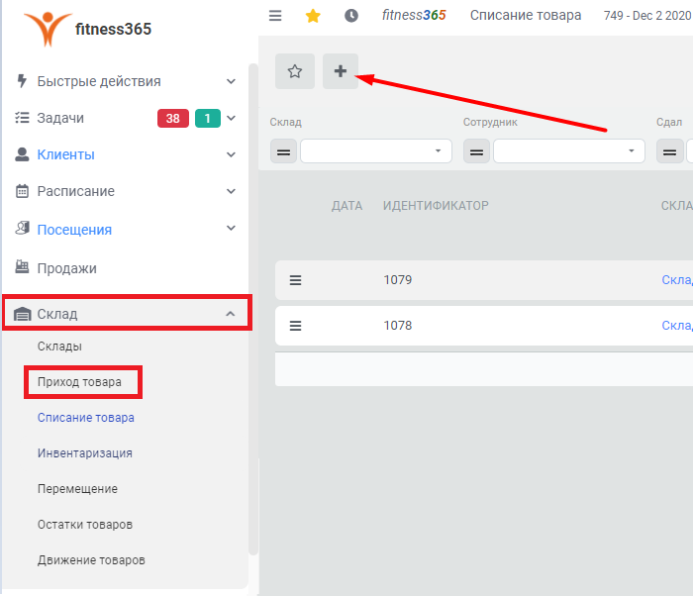Open favorites via the yellow star icon

coord(313,16)
